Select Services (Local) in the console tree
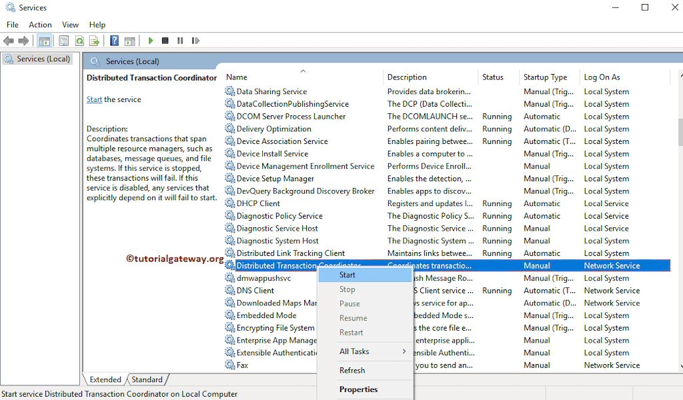The image size is (683, 400). click(x=43, y=59)
